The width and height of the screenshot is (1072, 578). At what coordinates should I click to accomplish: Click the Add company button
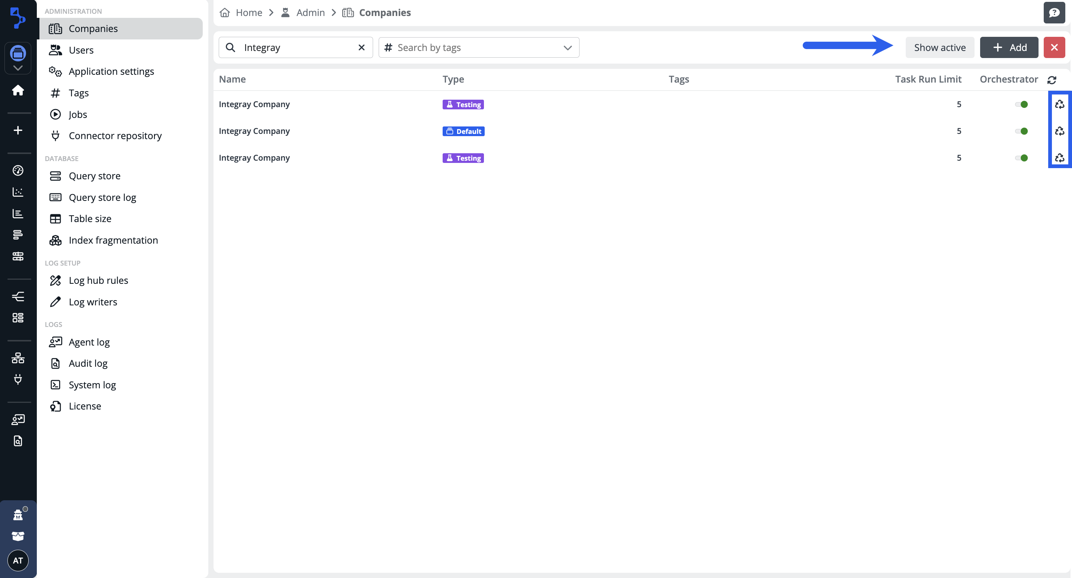coord(1009,48)
